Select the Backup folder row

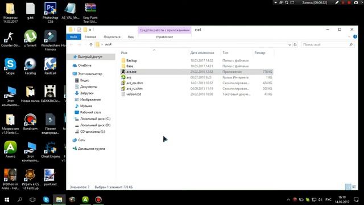(197, 60)
